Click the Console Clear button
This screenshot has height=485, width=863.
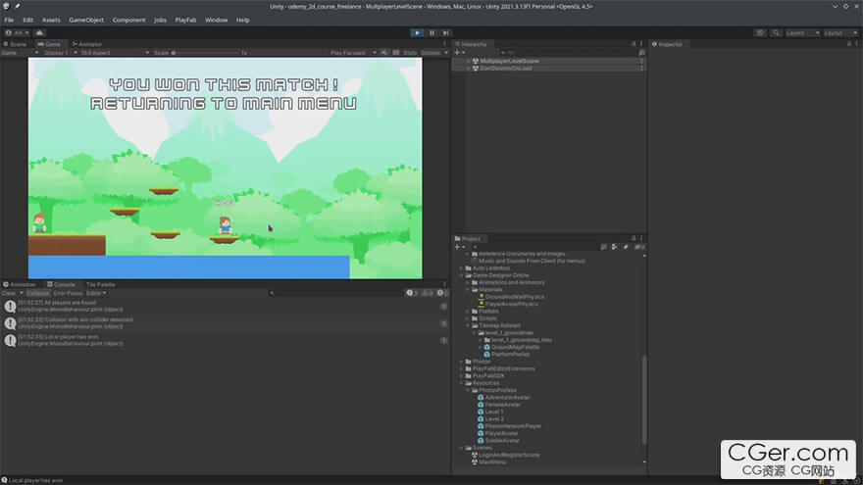click(x=9, y=294)
